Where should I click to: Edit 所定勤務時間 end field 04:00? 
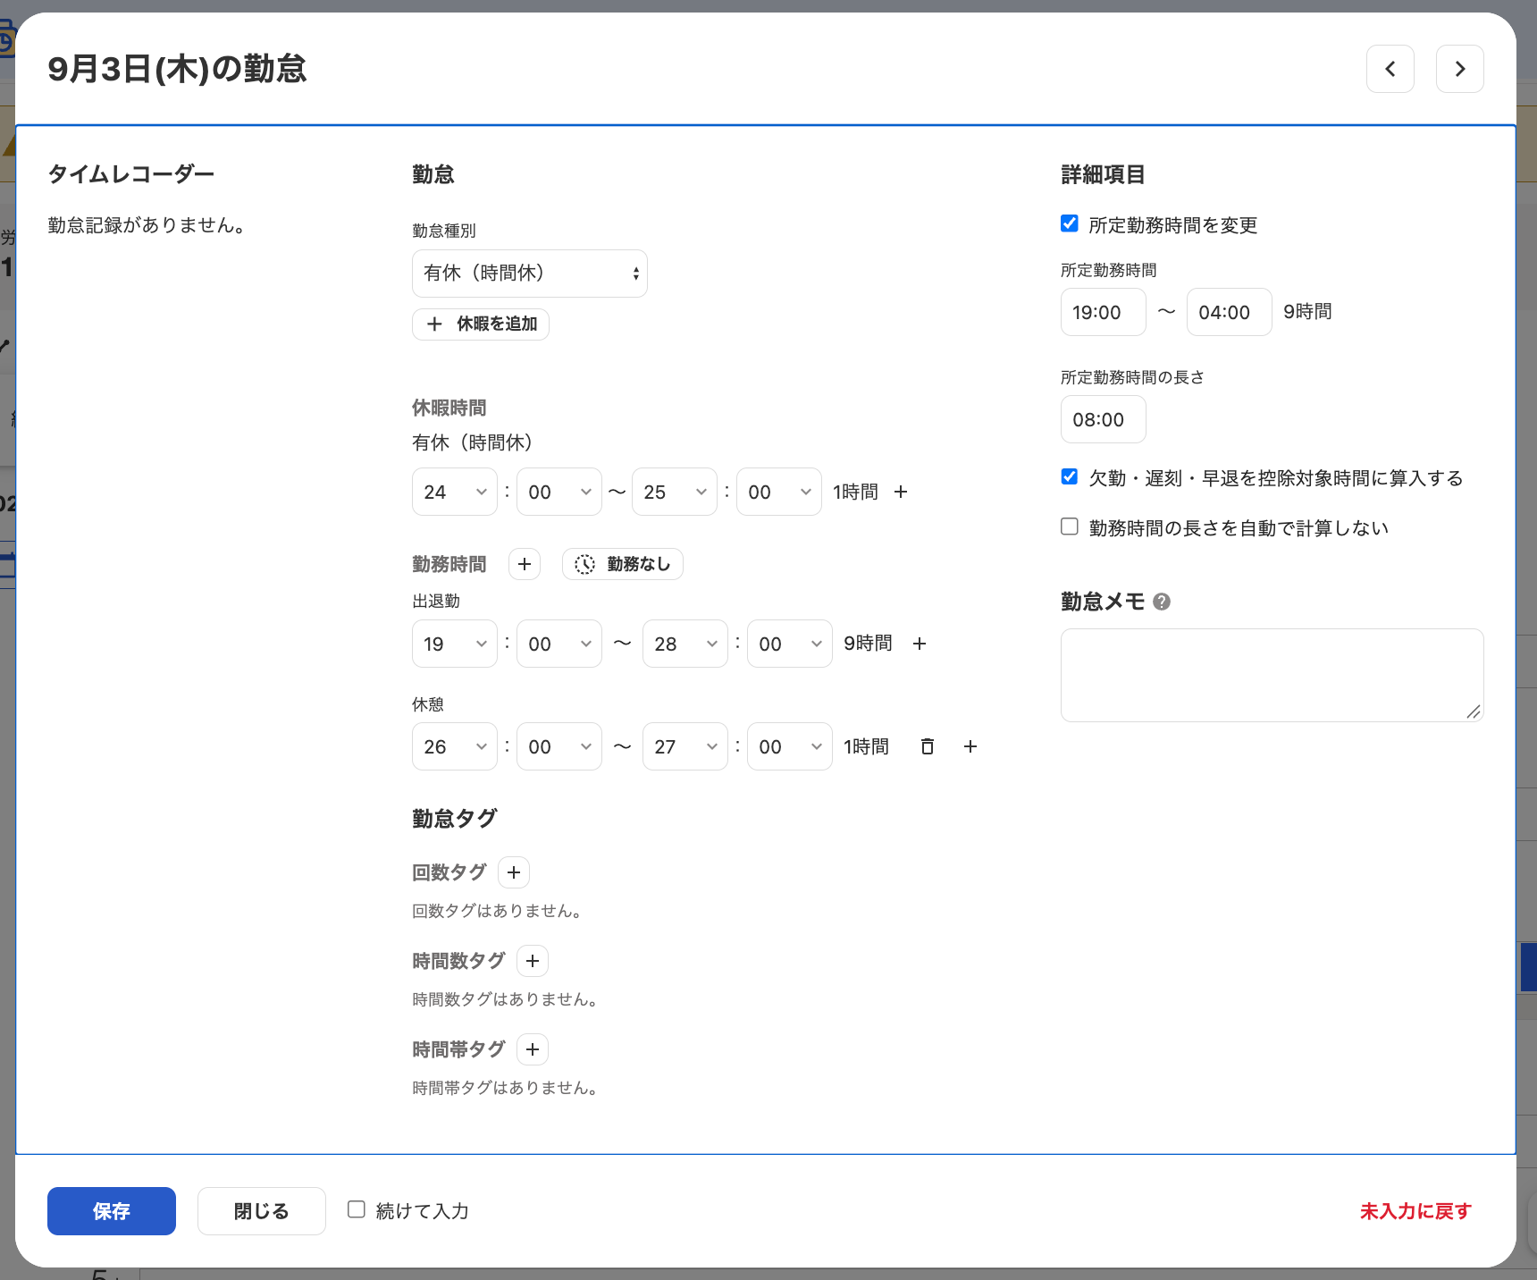click(1230, 312)
